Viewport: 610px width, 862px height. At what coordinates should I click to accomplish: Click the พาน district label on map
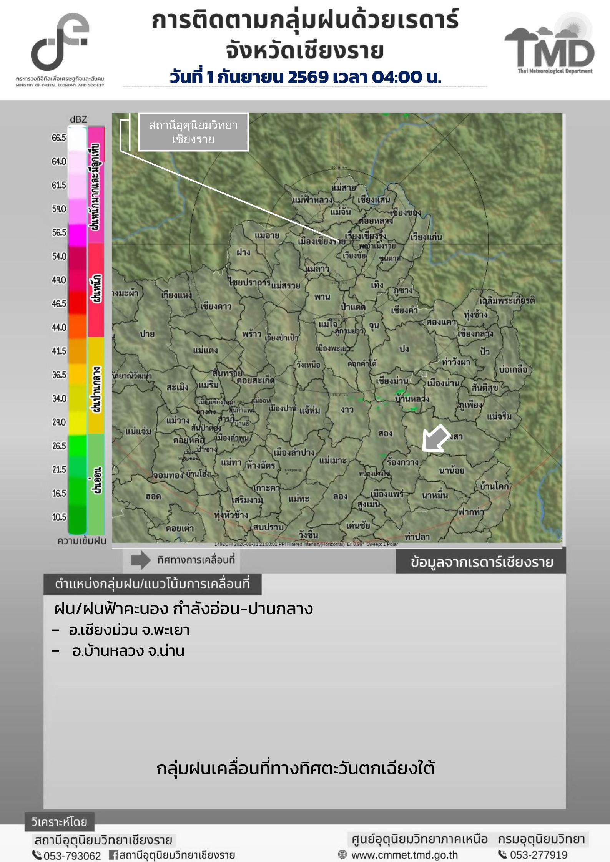tap(322, 297)
